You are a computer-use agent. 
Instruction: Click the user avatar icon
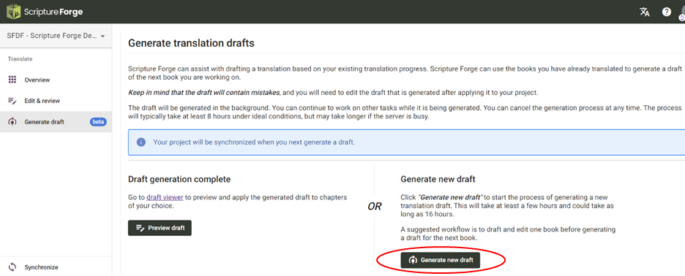[x=682, y=12]
